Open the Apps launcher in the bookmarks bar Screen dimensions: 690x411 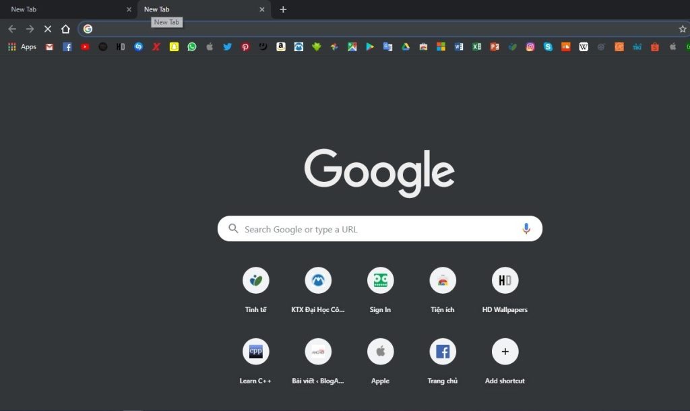[22, 46]
